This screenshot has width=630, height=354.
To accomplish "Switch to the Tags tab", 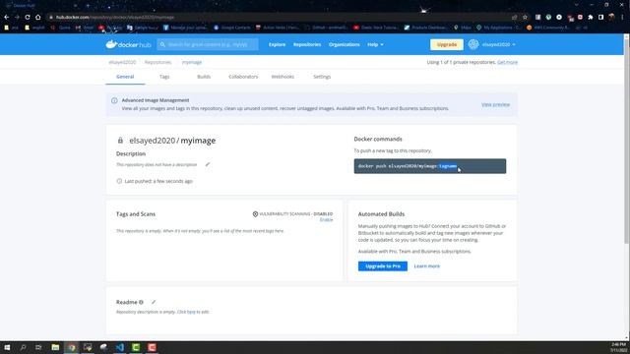I will tap(164, 77).
